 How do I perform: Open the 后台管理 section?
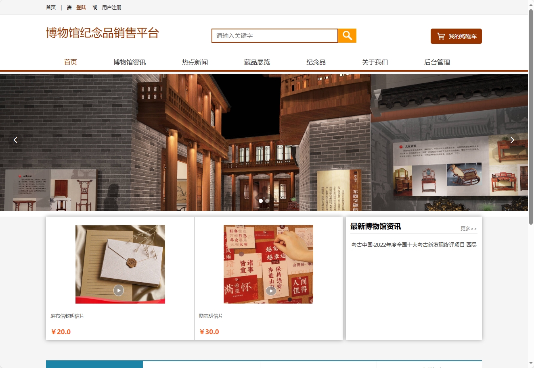click(x=437, y=62)
